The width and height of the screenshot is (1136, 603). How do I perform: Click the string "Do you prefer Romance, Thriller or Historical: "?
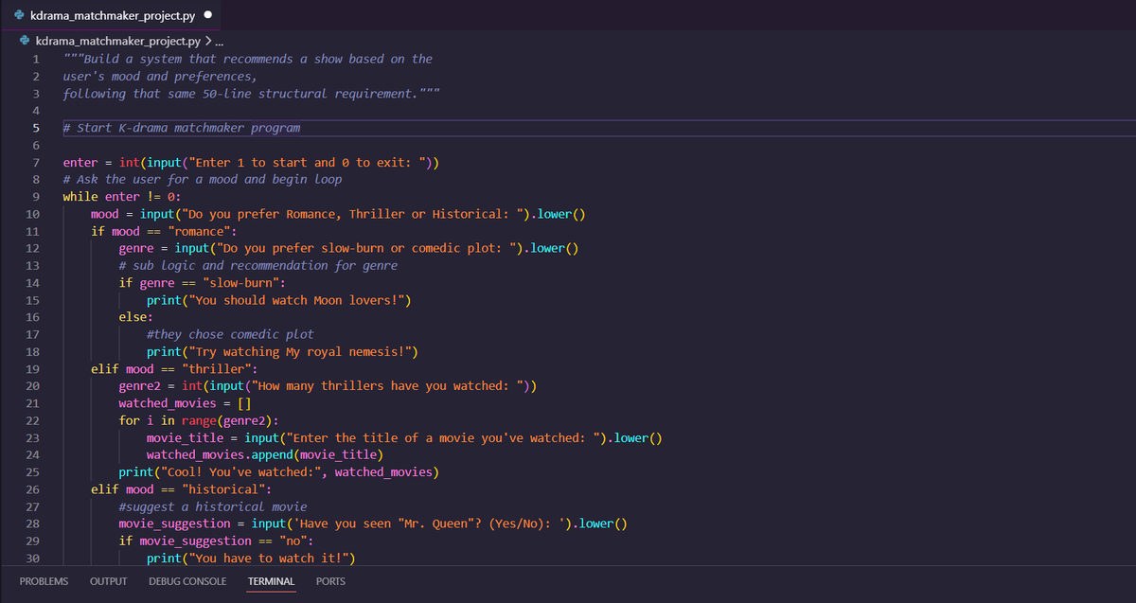click(356, 214)
